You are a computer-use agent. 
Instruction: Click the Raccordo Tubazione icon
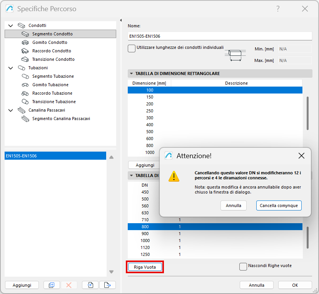click(25, 93)
